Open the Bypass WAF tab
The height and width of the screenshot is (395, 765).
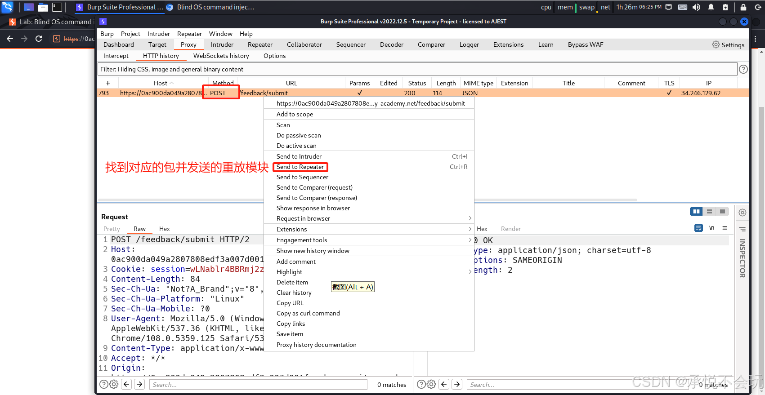[586, 44]
